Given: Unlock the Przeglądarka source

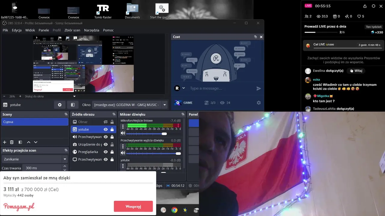Looking at the screenshot, I should [112, 152].
